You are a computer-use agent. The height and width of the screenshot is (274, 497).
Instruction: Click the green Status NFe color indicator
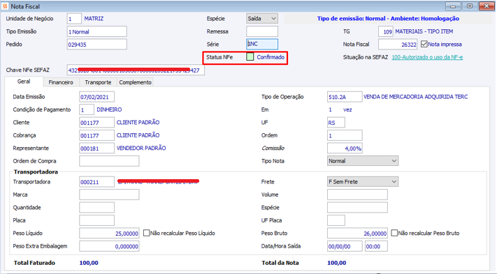(x=250, y=57)
